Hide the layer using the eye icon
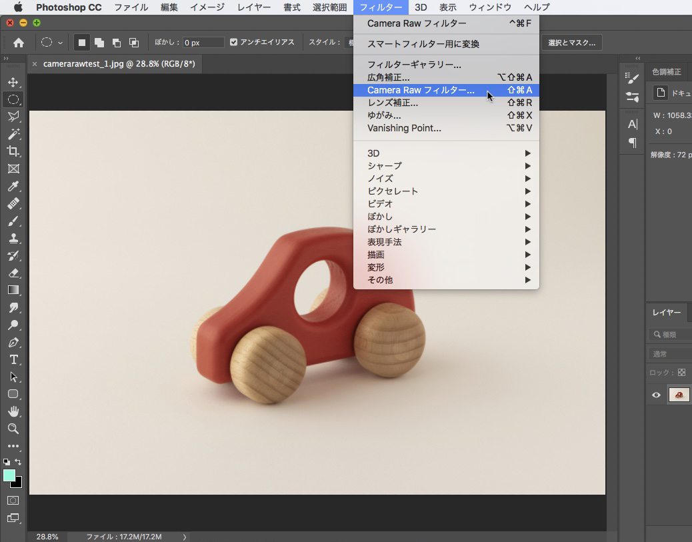Image resolution: width=692 pixels, height=542 pixels. [656, 395]
